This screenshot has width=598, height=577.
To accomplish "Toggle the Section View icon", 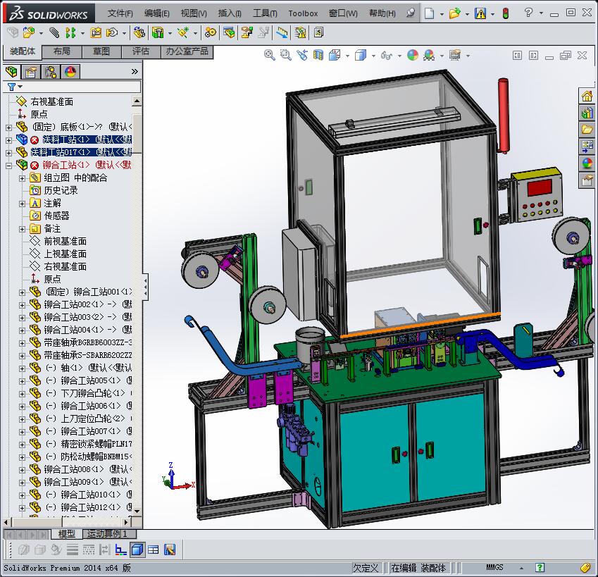I will [x=318, y=55].
